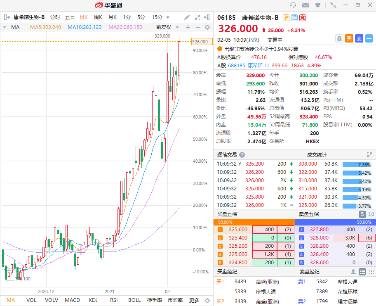
Task: Select 市盈率 PE indicator
Action: (175, 300)
